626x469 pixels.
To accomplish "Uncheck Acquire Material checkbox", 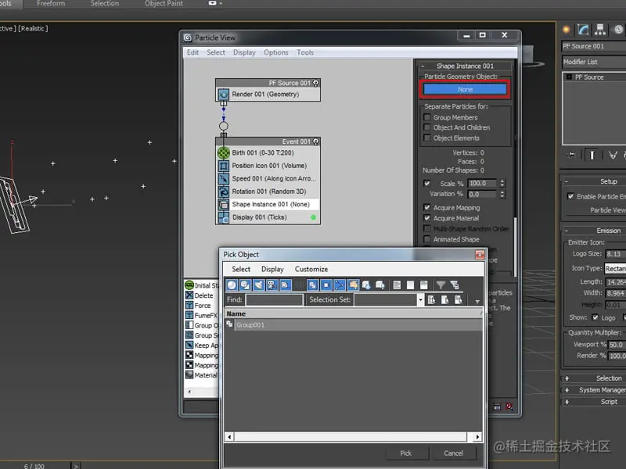I will tap(427, 218).
